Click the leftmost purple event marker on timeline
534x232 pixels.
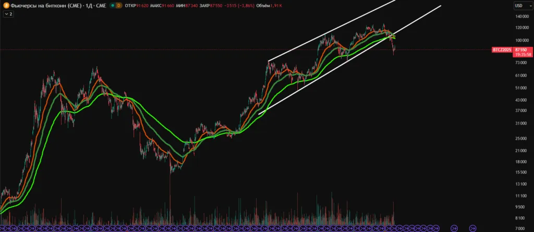(x=3, y=228)
